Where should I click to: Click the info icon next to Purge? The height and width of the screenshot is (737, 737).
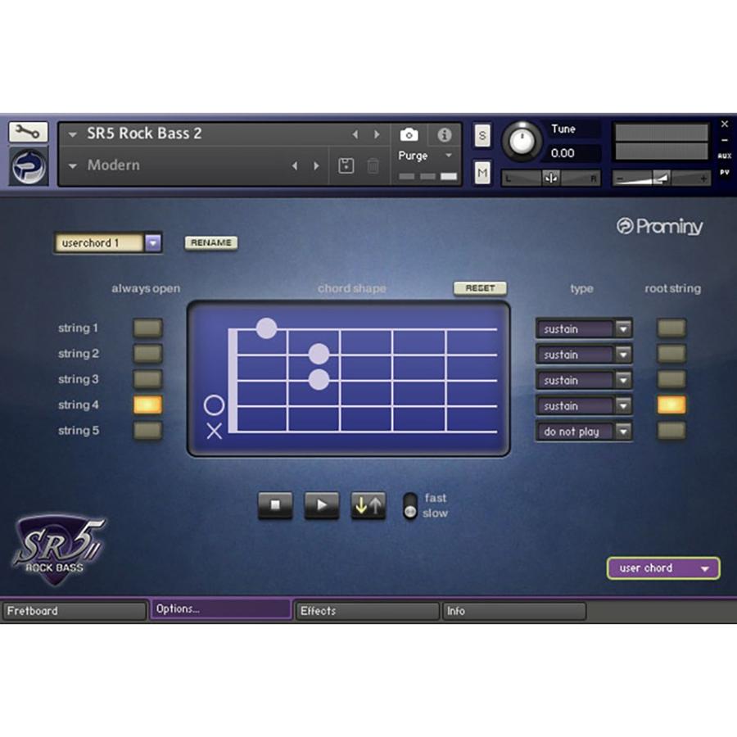(445, 133)
